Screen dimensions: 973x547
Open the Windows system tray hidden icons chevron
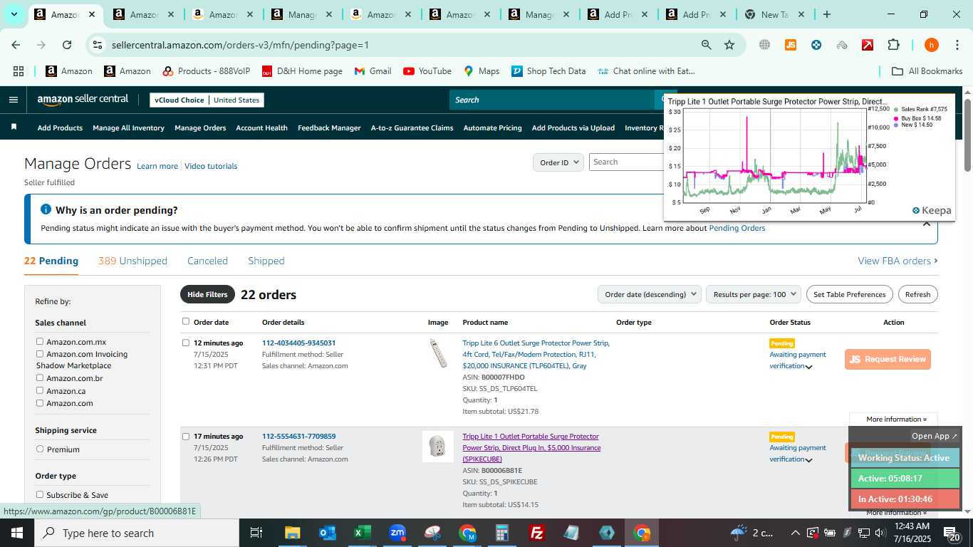[795, 533]
